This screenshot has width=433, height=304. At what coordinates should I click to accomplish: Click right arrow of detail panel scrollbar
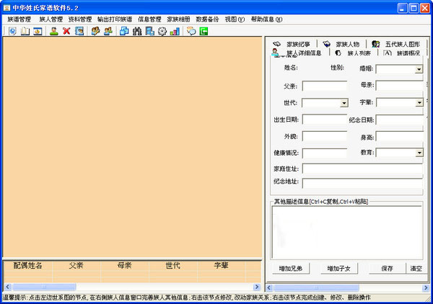pos(426,288)
